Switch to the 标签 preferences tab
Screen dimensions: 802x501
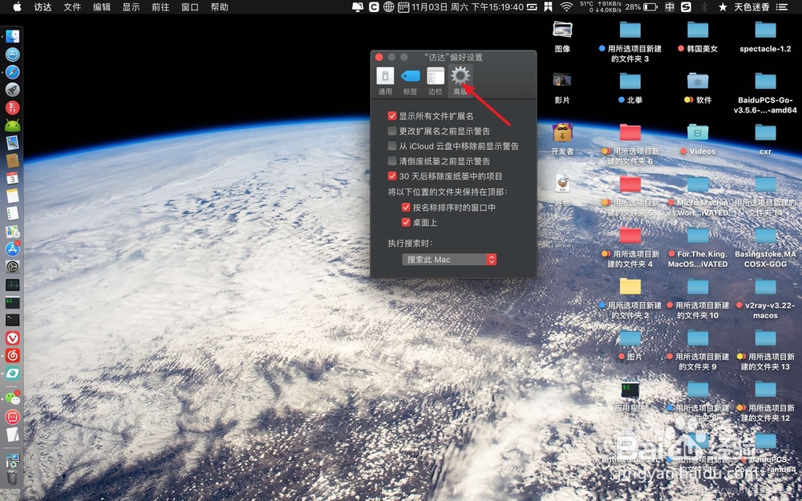click(x=410, y=76)
